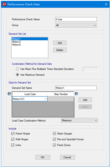The image size is (110, 167).
Task: Click Delete button beside Demand Set List
Action: coord(60,50)
